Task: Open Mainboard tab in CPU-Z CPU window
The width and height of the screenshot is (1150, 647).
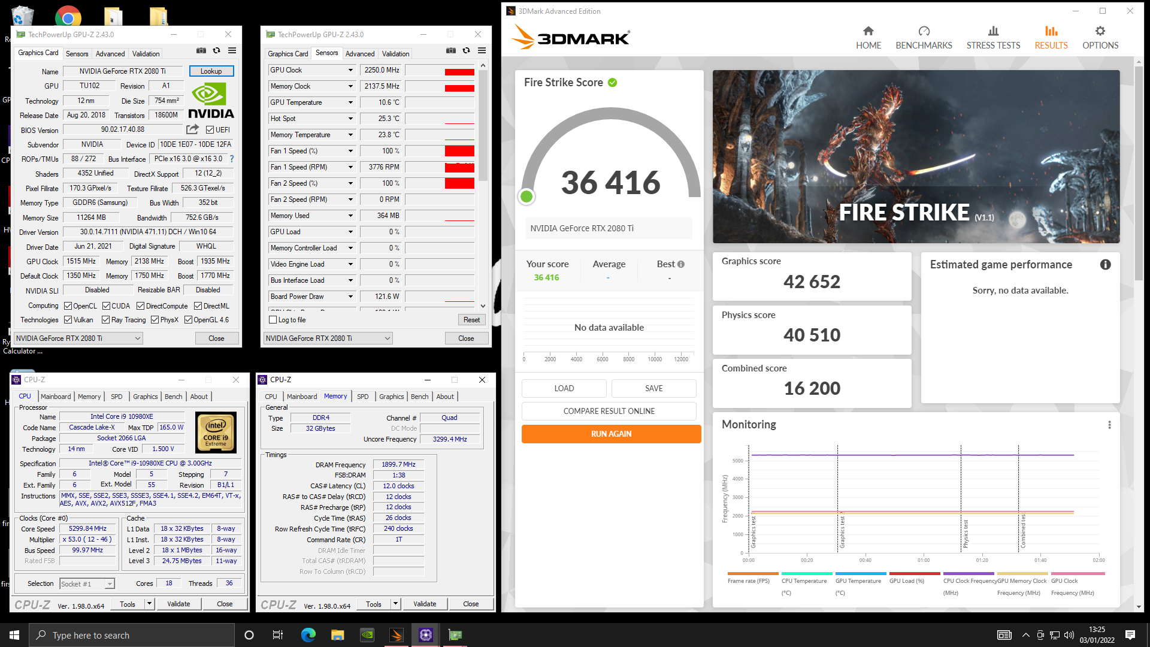Action: click(56, 397)
